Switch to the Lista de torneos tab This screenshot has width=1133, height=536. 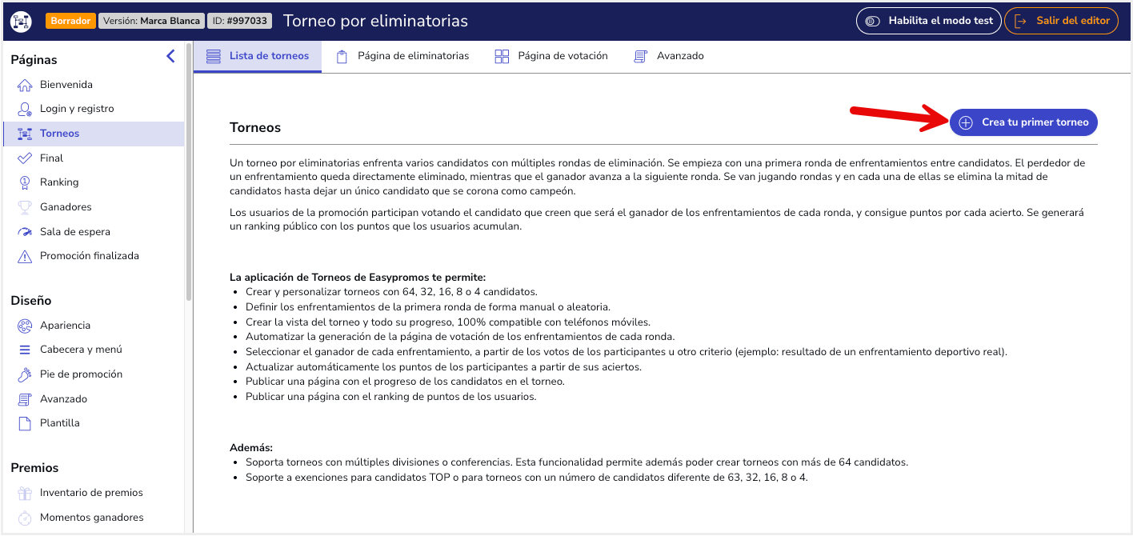pos(258,56)
